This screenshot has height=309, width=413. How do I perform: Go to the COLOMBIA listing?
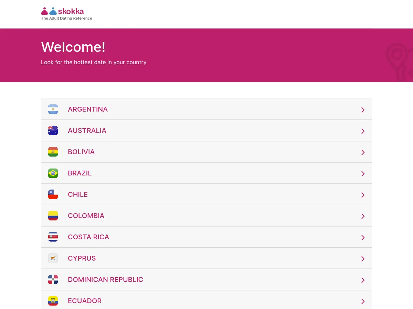click(x=206, y=216)
